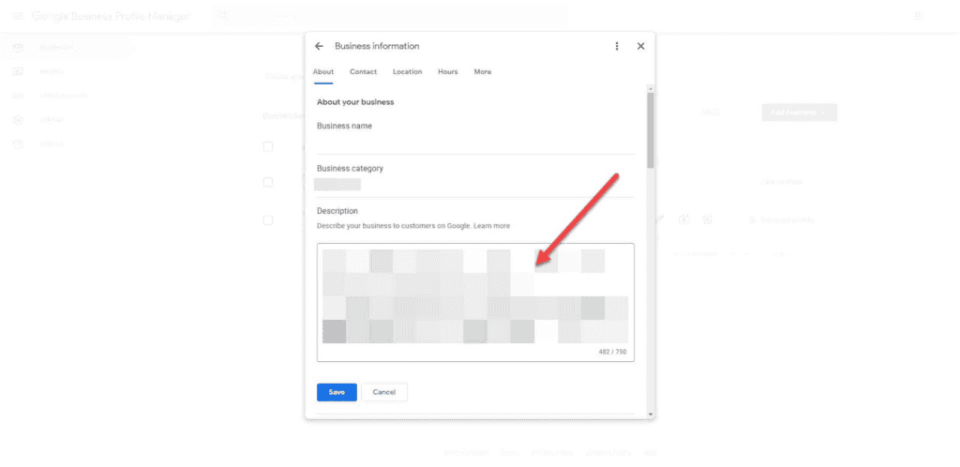Switch to the Location tab
This screenshot has height=467, width=960.
click(407, 72)
